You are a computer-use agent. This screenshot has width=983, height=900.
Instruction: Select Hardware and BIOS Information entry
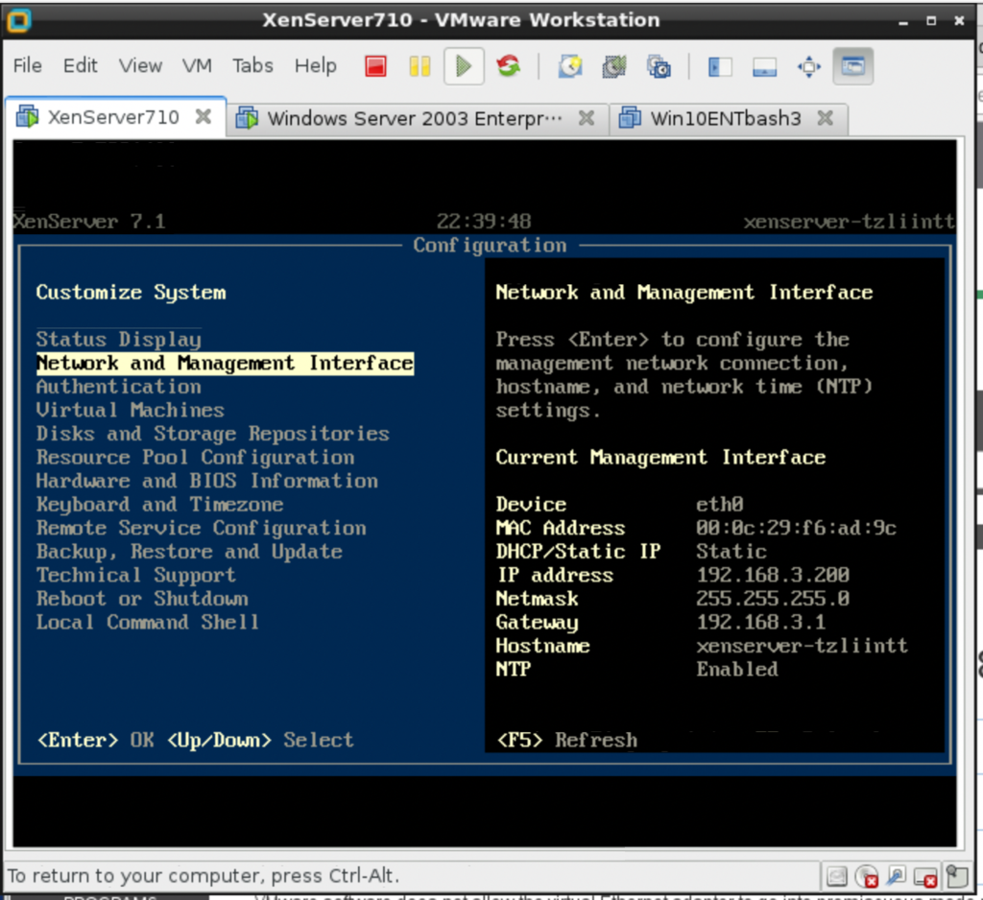click(207, 481)
